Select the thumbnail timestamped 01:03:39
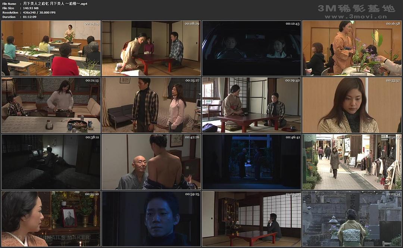 (x=251, y=218)
